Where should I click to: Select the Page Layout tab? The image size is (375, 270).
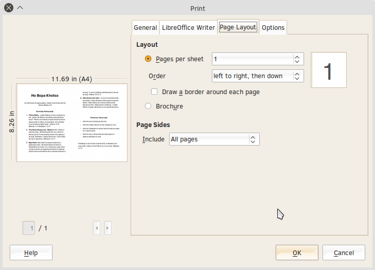coord(238,27)
